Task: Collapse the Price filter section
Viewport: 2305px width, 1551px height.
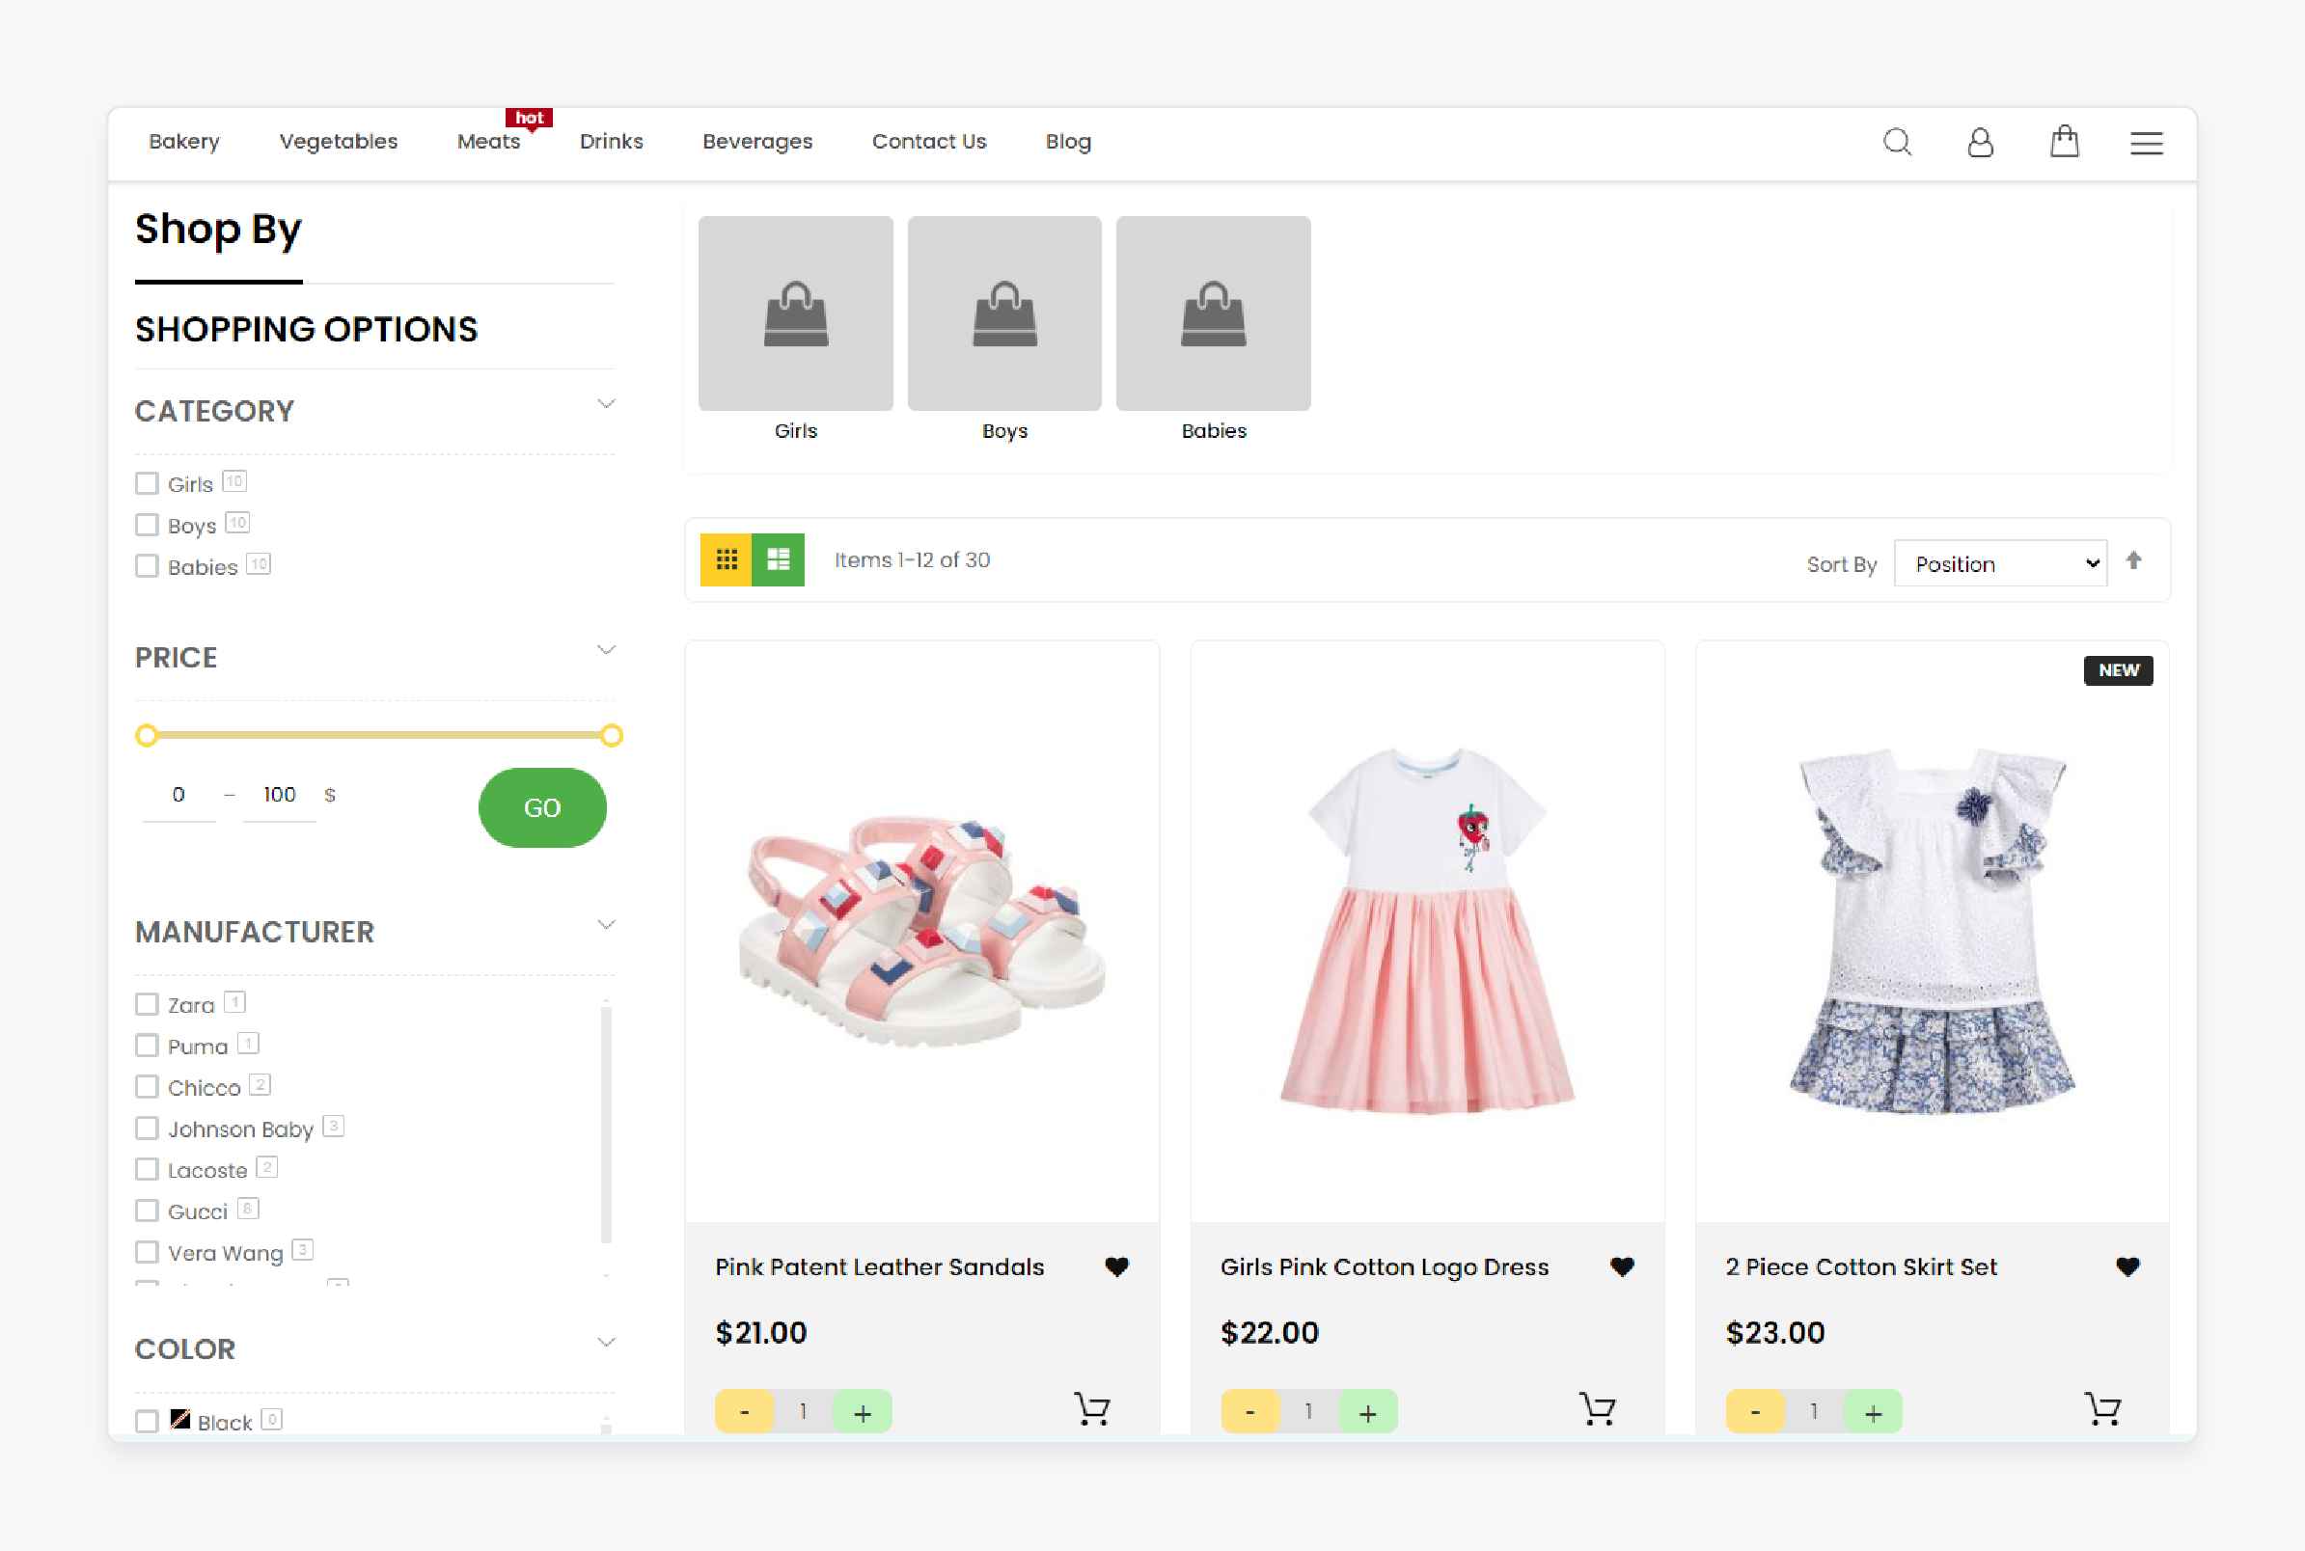Action: tap(607, 651)
